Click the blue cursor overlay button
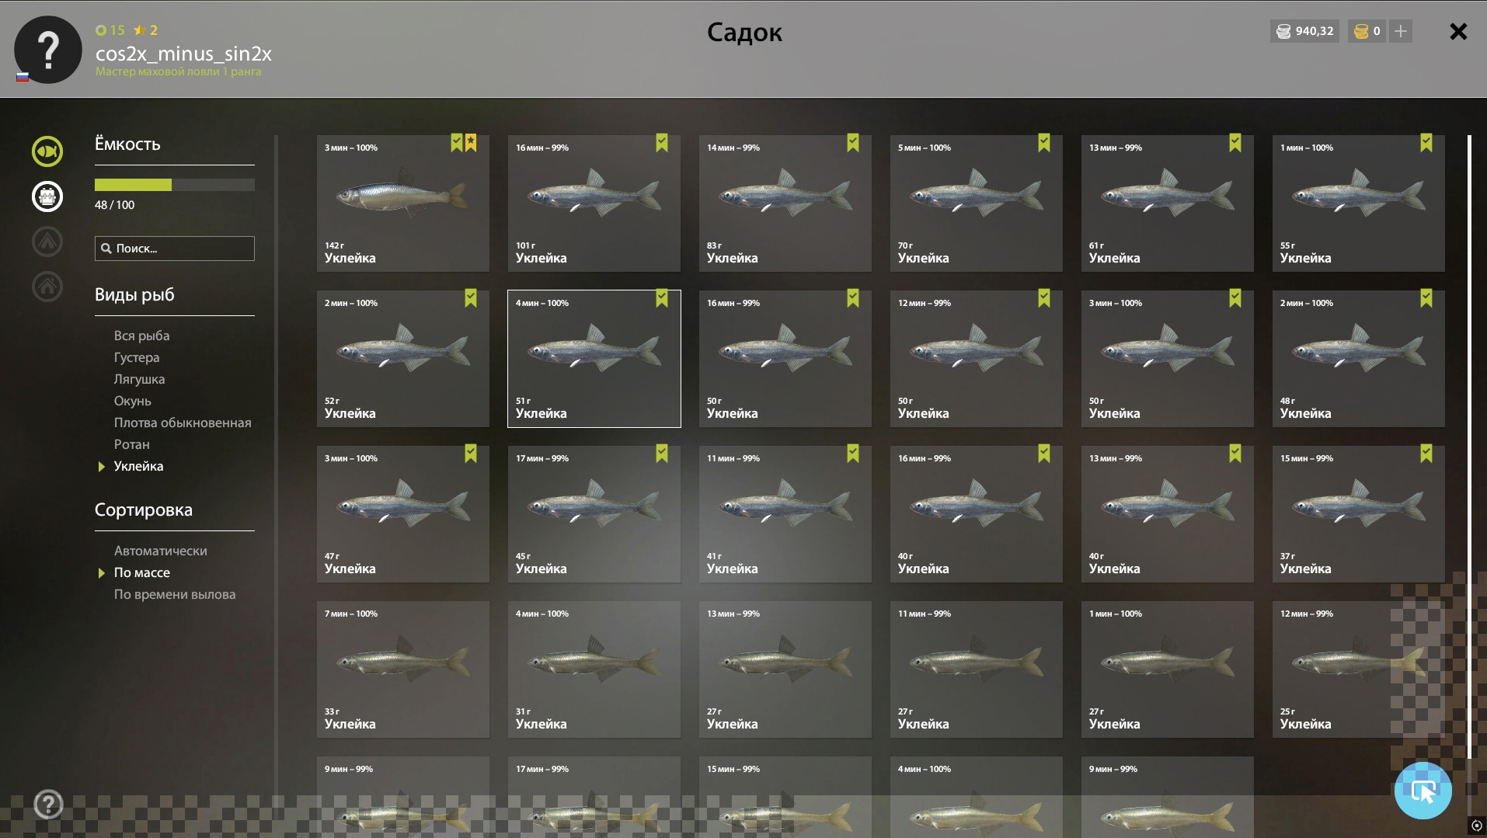The image size is (1487, 838). (x=1423, y=791)
